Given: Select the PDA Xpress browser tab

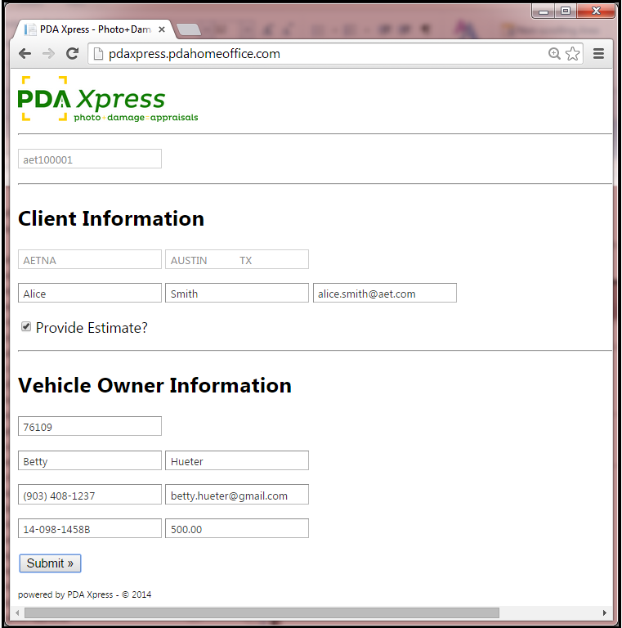Looking at the screenshot, I should 95,29.
